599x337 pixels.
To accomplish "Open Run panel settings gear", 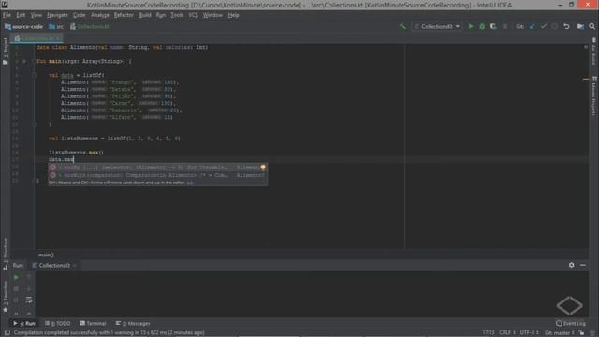I will coord(571,265).
